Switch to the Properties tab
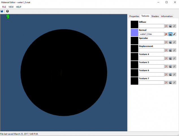179x136 pixels. point(134,16)
